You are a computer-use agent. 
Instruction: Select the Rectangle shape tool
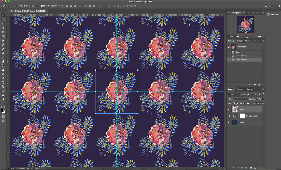click(3, 91)
